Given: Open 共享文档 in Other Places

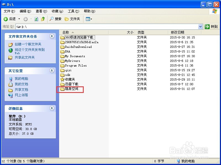Looking at the screenshot, I should point(22,90).
